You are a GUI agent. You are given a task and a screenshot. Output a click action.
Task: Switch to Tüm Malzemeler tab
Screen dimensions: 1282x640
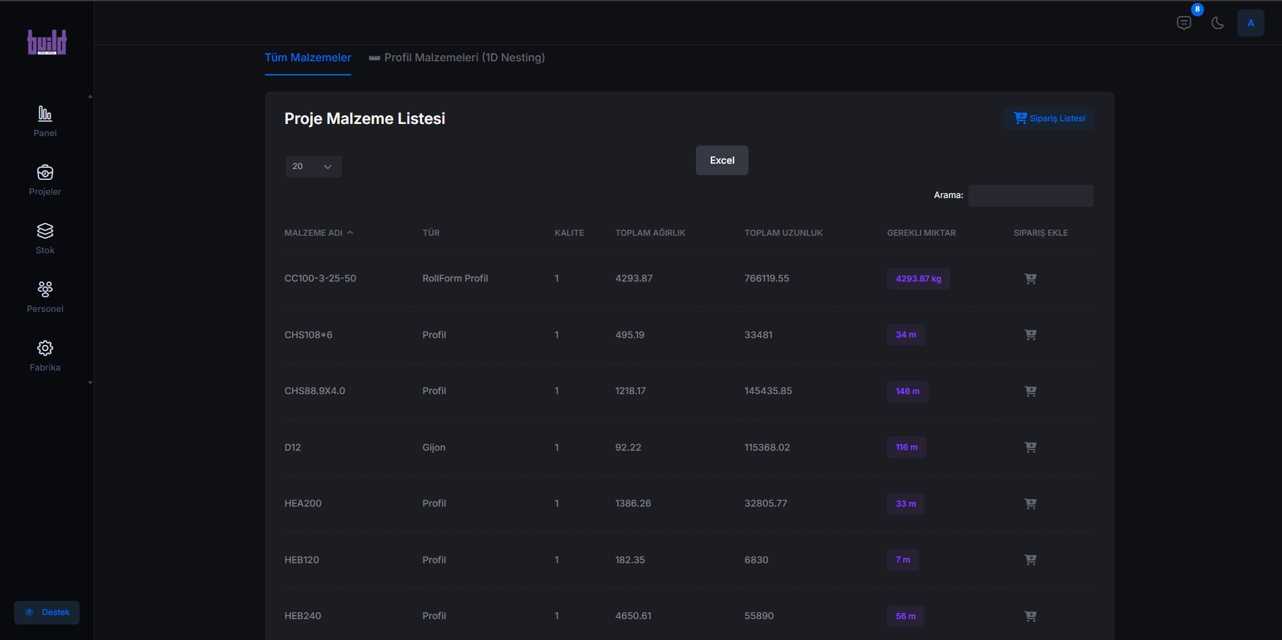click(x=308, y=58)
